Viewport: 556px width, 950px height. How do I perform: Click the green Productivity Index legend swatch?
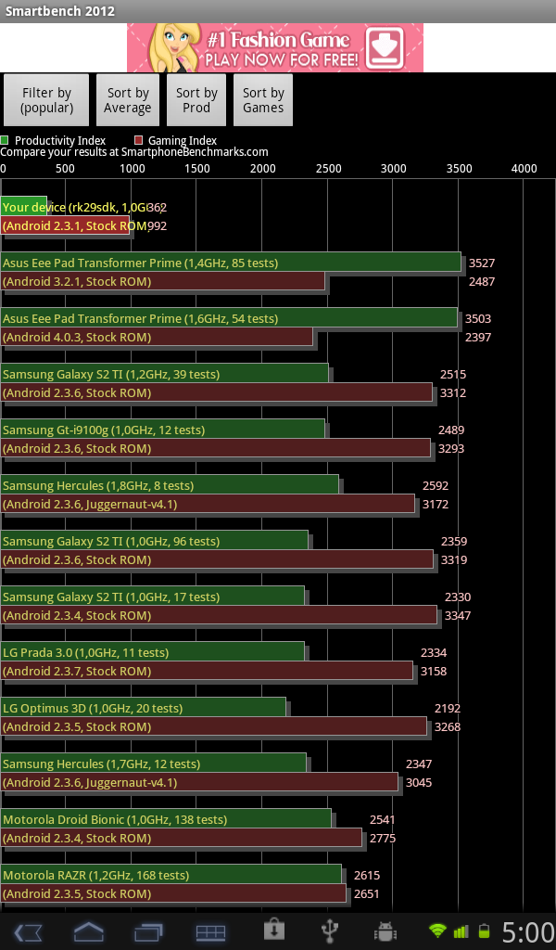pos(5,140)
